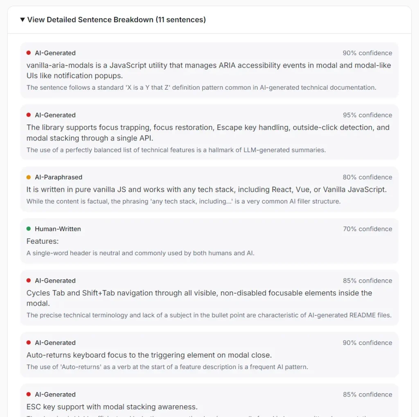The width and height of the screenshot is (419, 417).
Task: Click the red dot on the Tab navigation sentence
Action: pos(28,280)
